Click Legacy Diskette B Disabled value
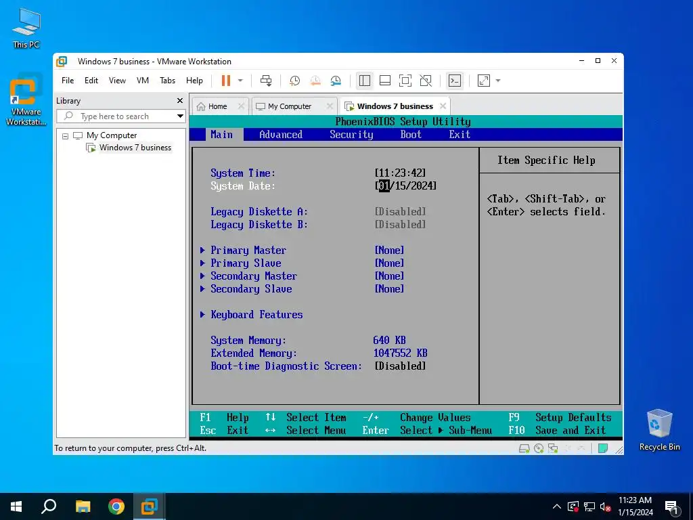This screenshot has width=693, height=520. click(x=401, y=224)
